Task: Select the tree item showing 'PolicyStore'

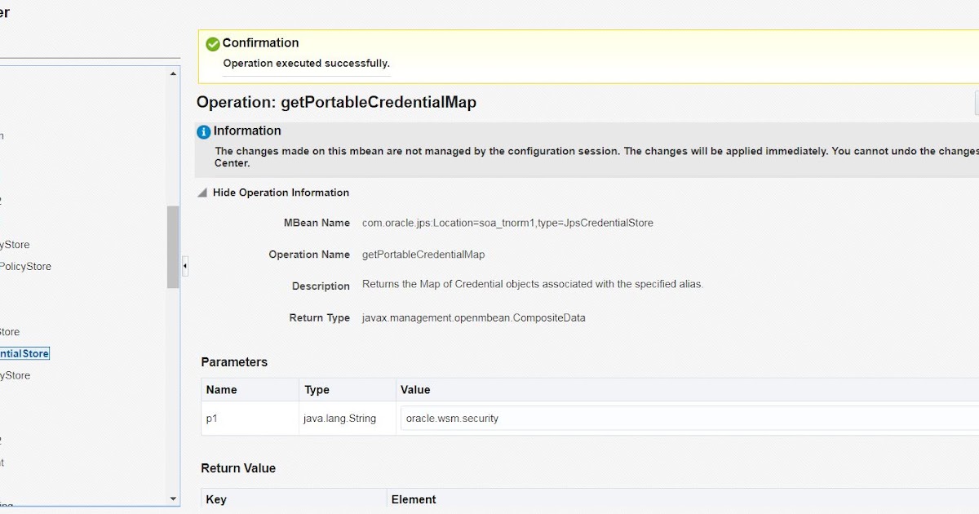Action: 26,267
